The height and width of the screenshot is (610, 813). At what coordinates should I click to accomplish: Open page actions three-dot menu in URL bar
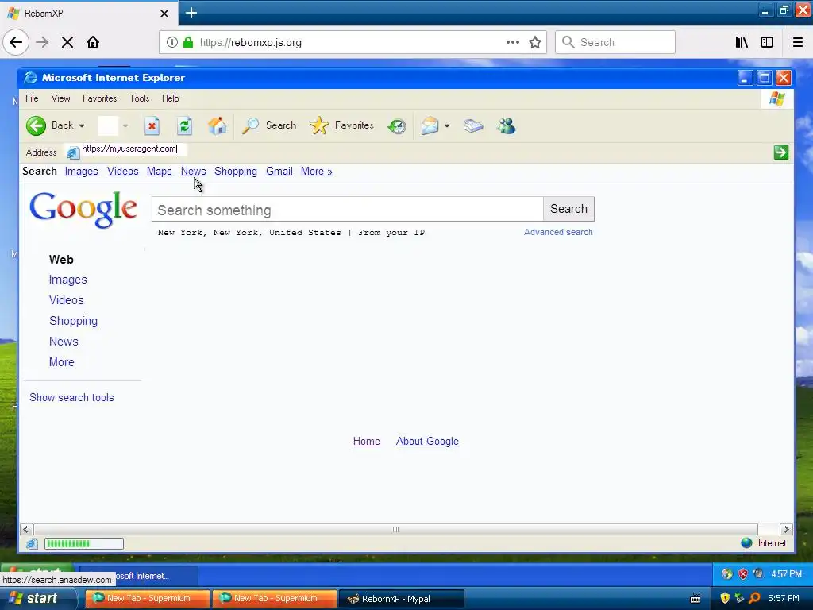pos(513,43)
